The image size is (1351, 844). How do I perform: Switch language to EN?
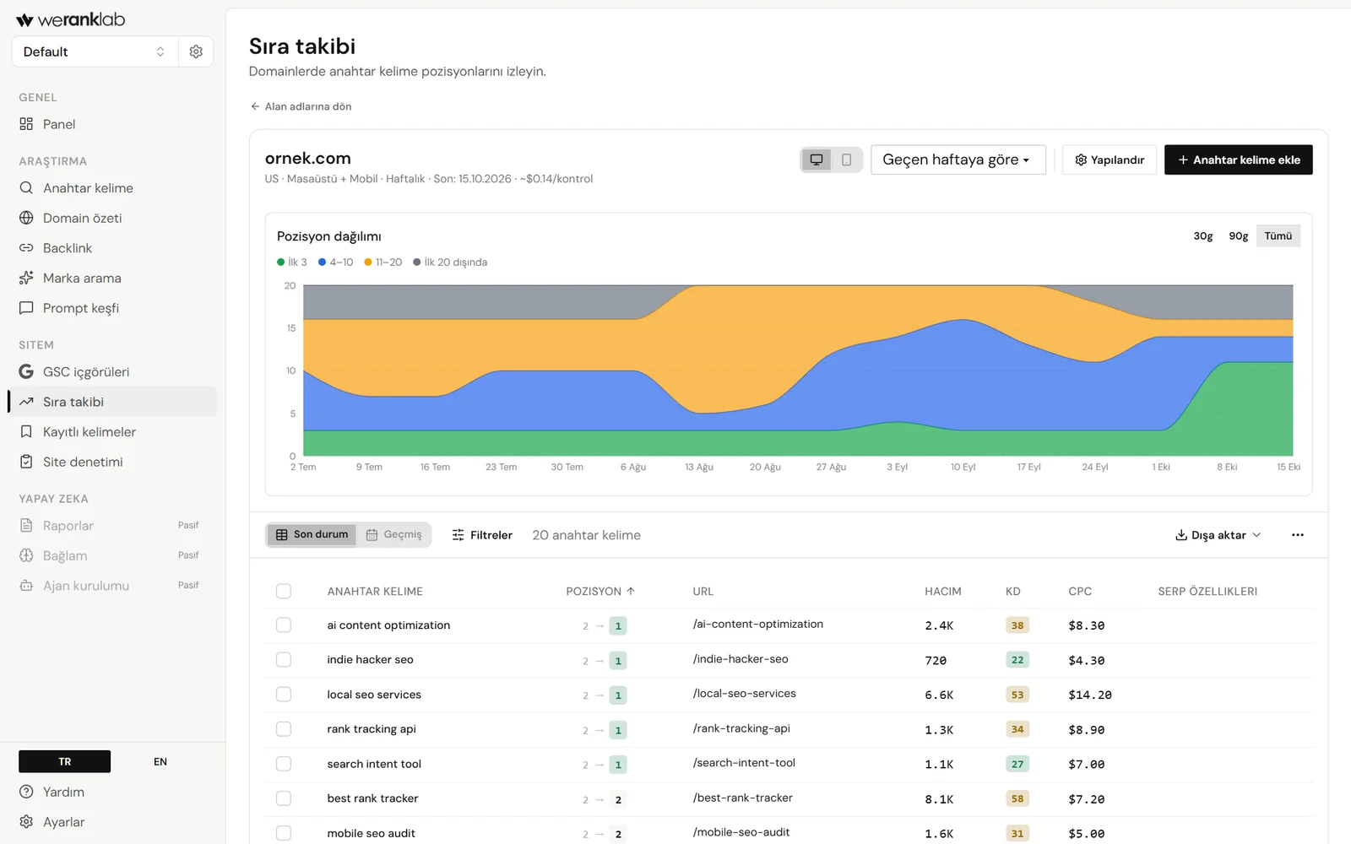point(160,761)
